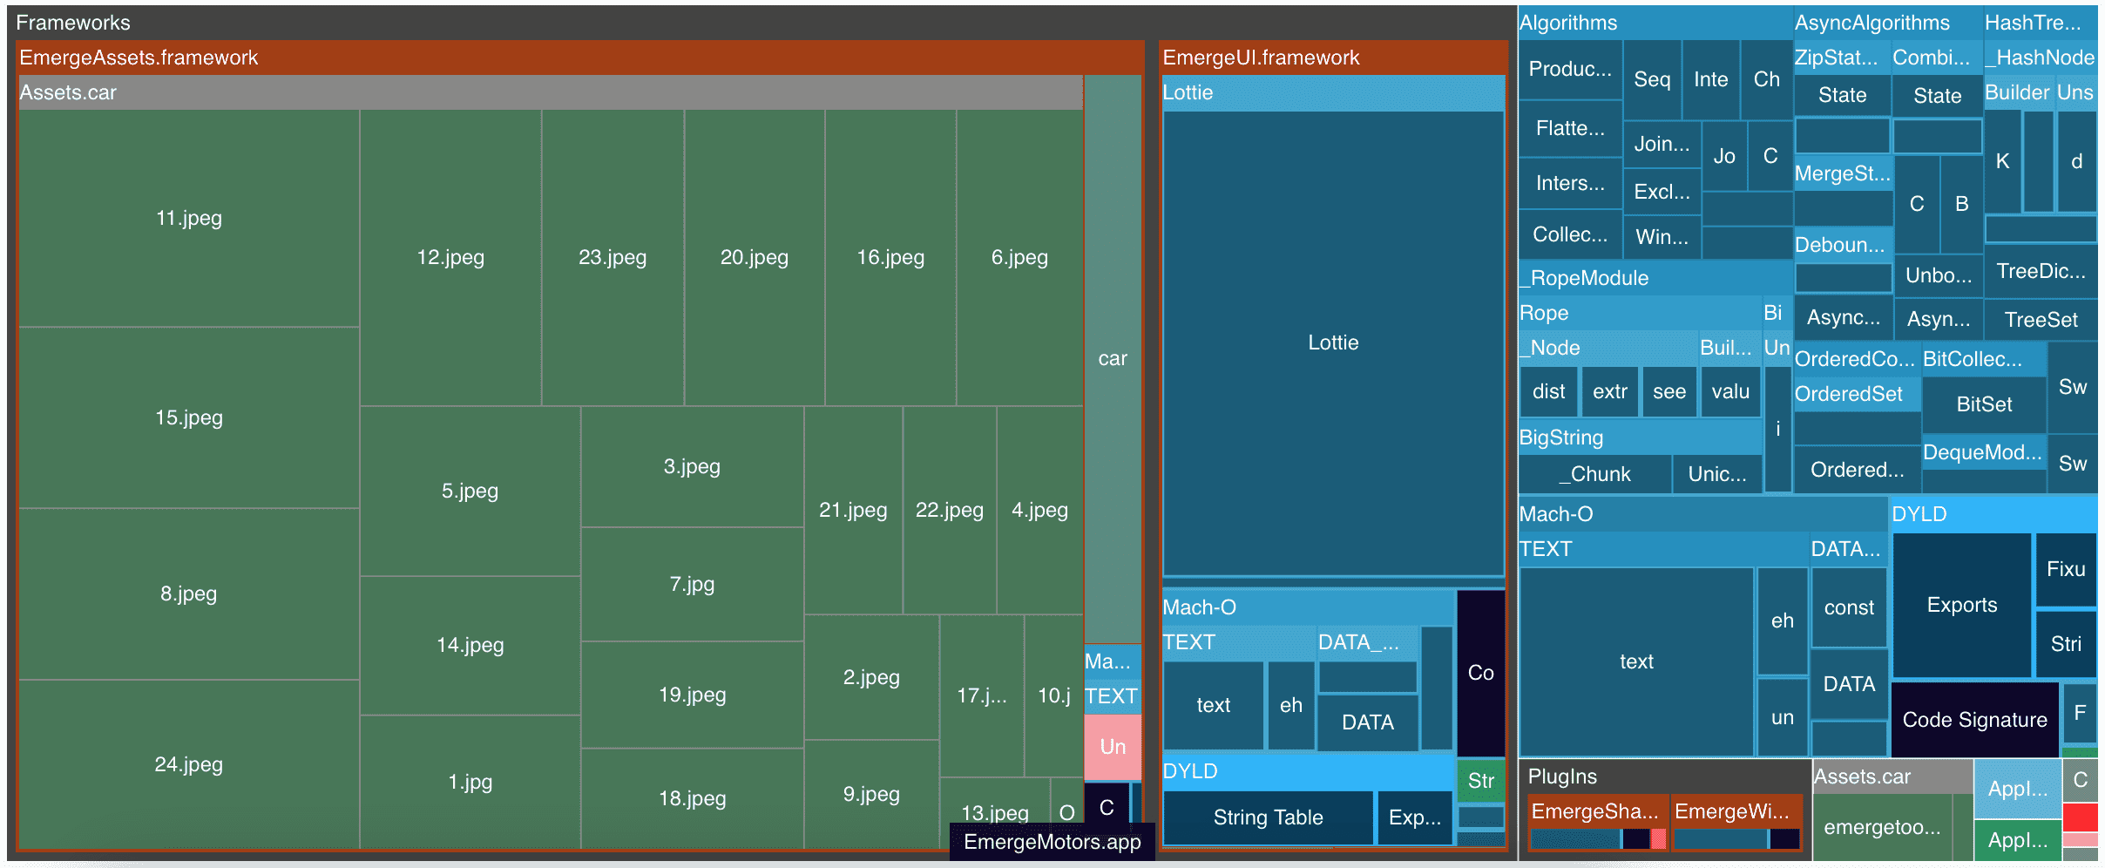Select the Exports block inside DYLD

[1962, 604]
